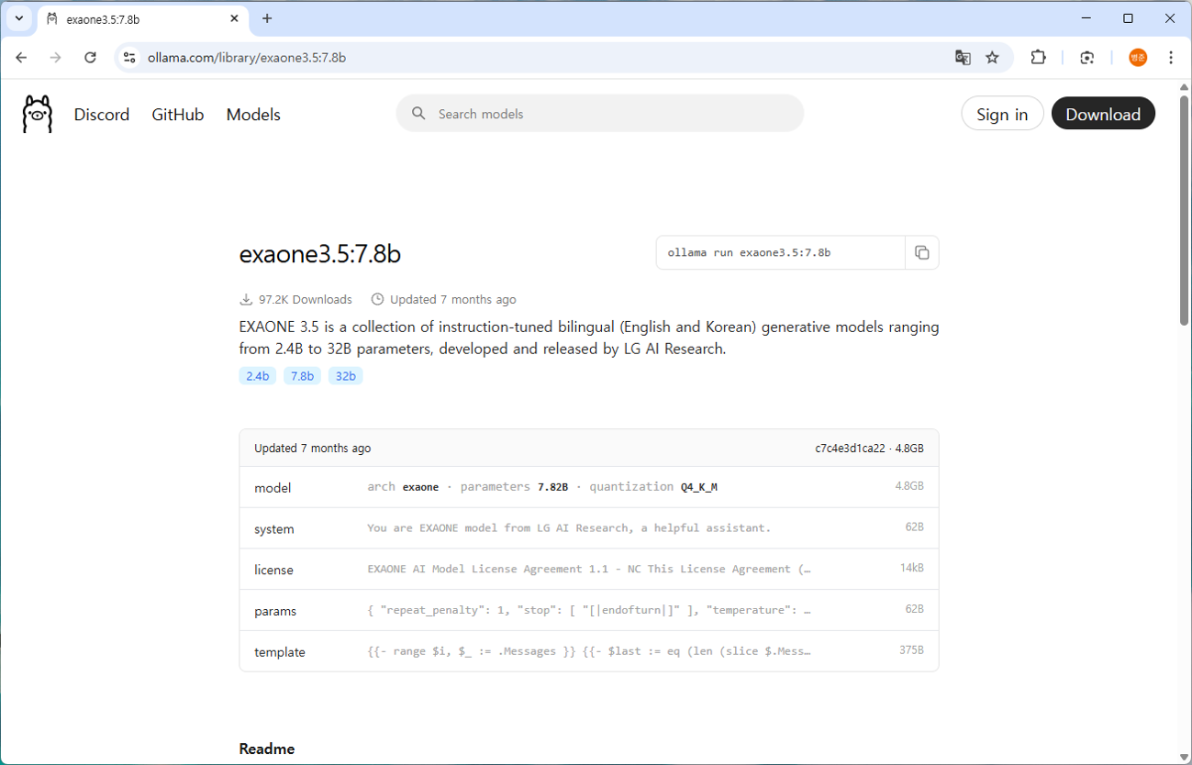Open the license file row
1192x765 pixels.
[x=589, y=570]
